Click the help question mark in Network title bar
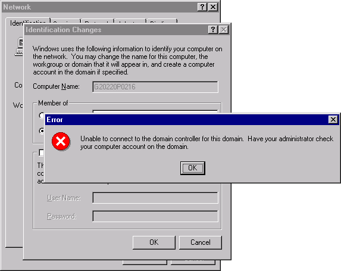The height and width of the screenshot is (271, 341). tap(202, 7)
